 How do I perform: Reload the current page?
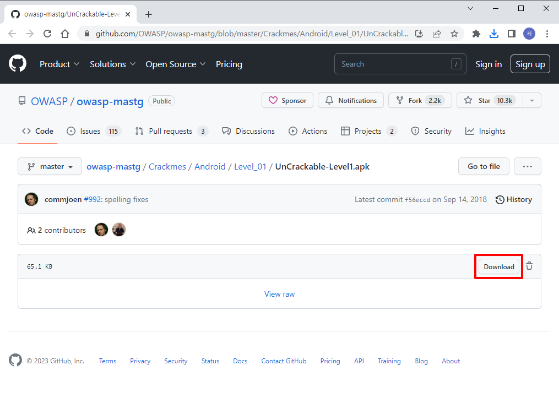pos(47,34)
